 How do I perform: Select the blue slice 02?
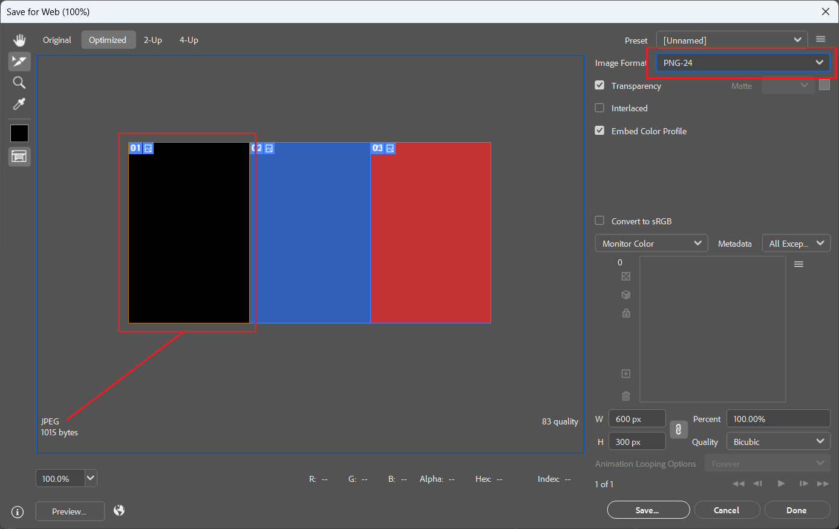pyautogui.click(x=310, y=233)
